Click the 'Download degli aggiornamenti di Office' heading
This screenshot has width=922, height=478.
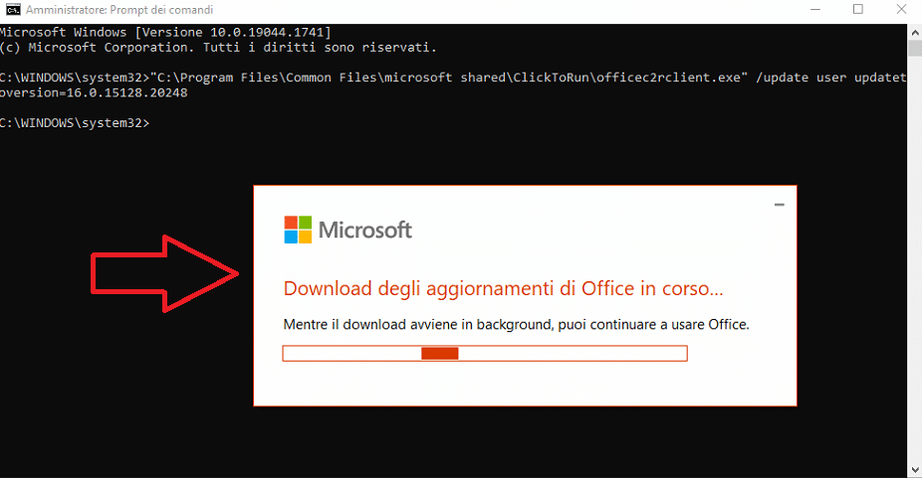pyautogui.click(x=503, y=289)
